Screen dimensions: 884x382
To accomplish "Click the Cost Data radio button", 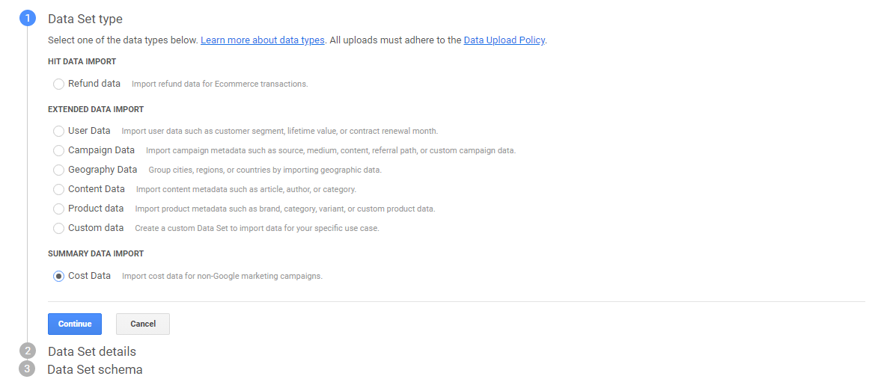I will pyautogui.click(x=58, y=277).
